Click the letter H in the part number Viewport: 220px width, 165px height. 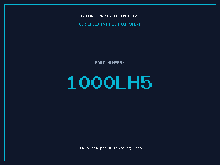click(134, 82)
